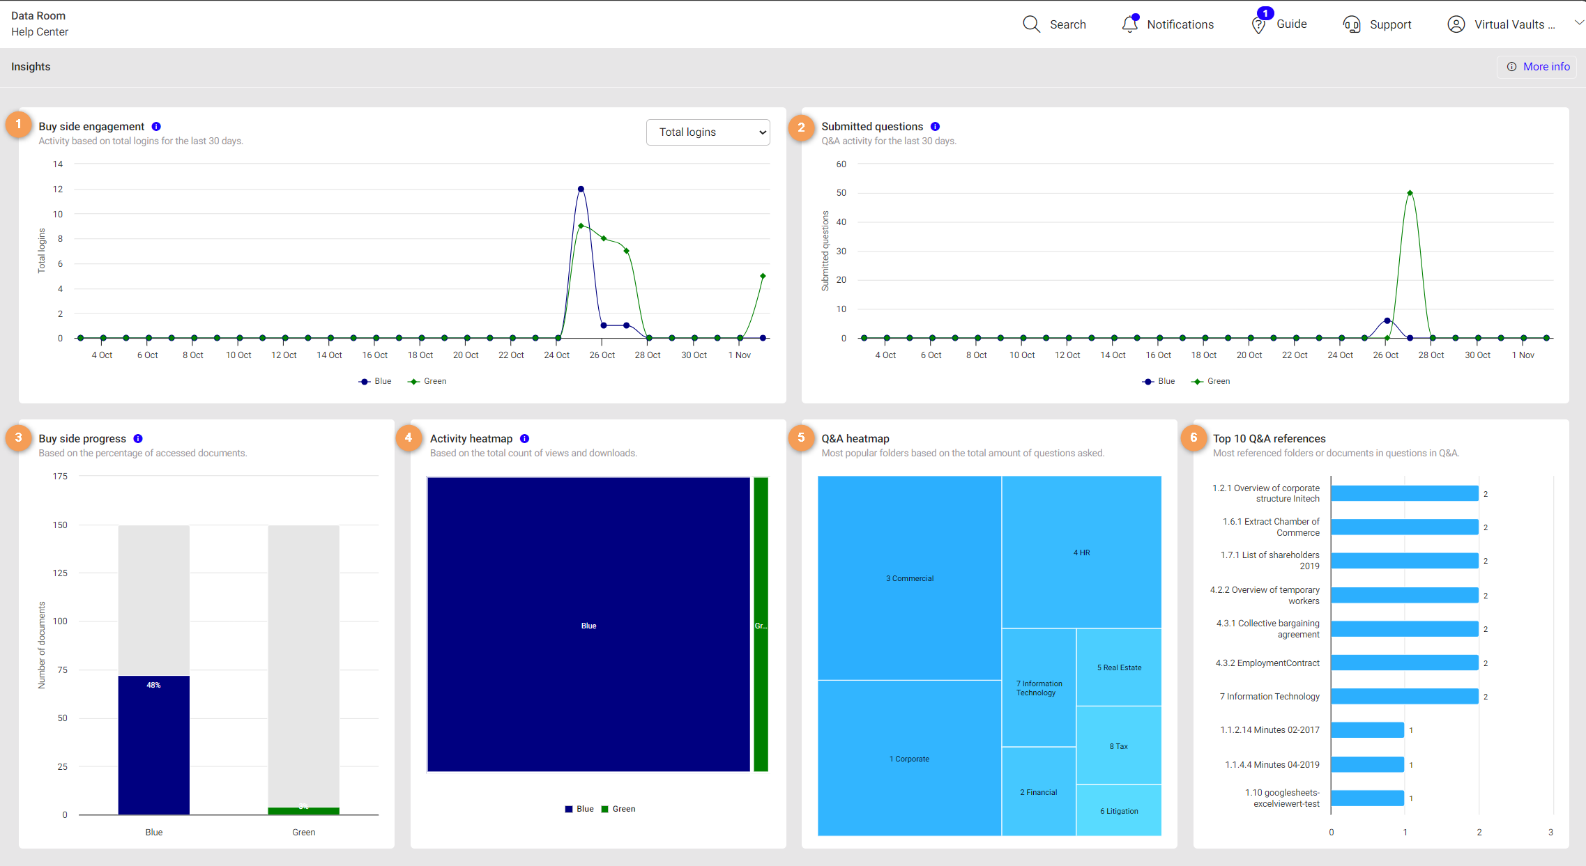The height and width of the screenshot is (866, 1586).
Task: Click info icon beside Activity heatmap
Action: 524,439
